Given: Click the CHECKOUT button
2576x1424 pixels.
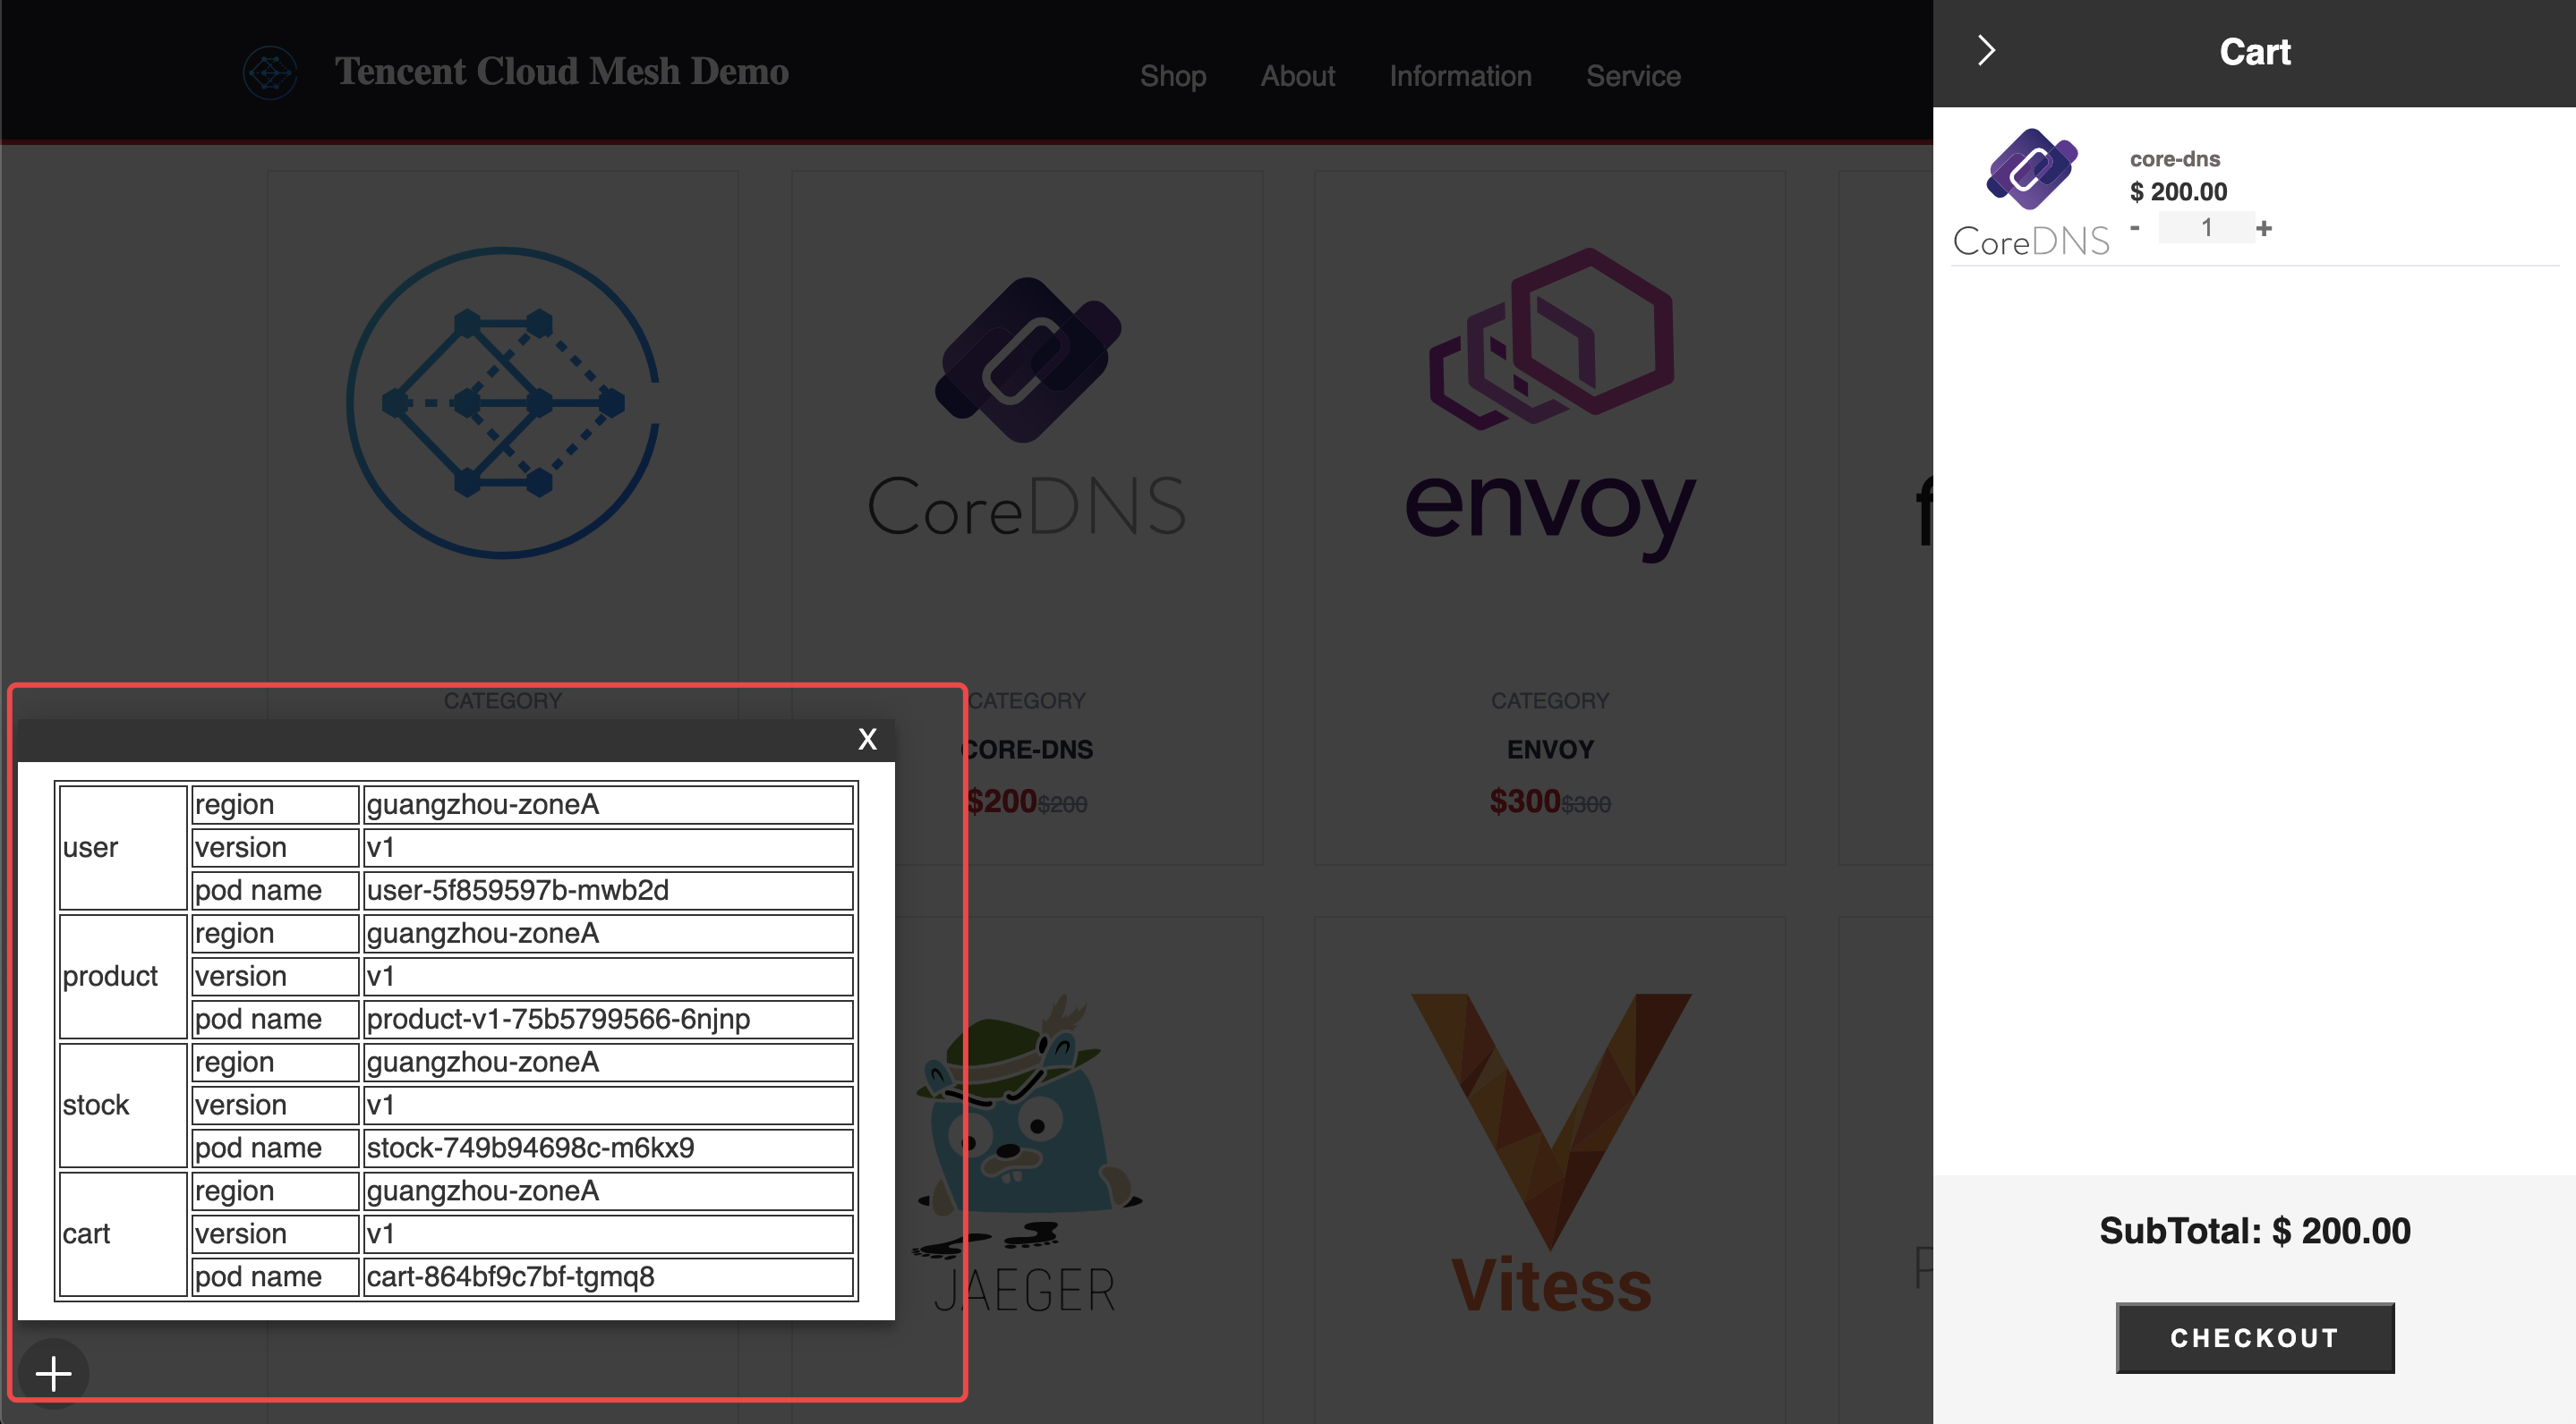Looking at the screenshot, I should [2255, 1335].
